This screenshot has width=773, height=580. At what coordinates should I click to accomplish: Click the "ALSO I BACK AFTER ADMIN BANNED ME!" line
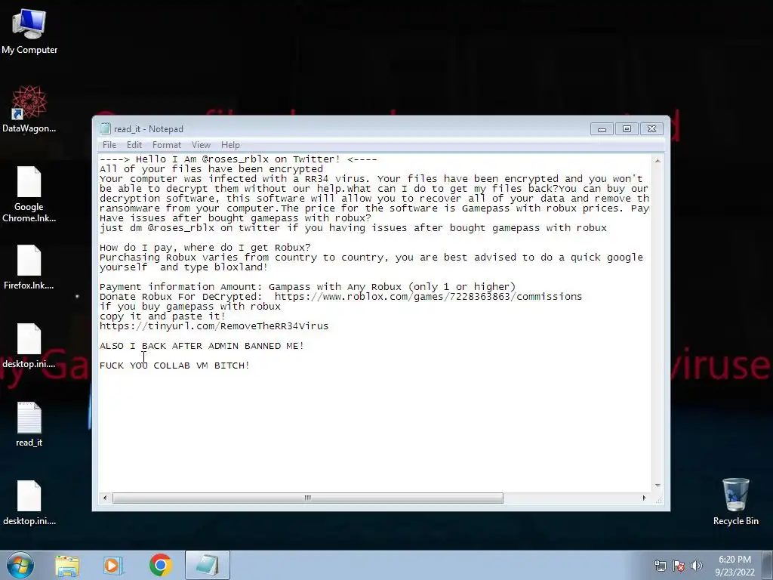coord(202,346)
